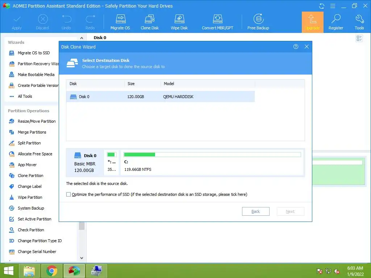Screen dimensions: 371x278
Task: Choose Create Portable Version in sidebar
Action: [x=34, y=85]
